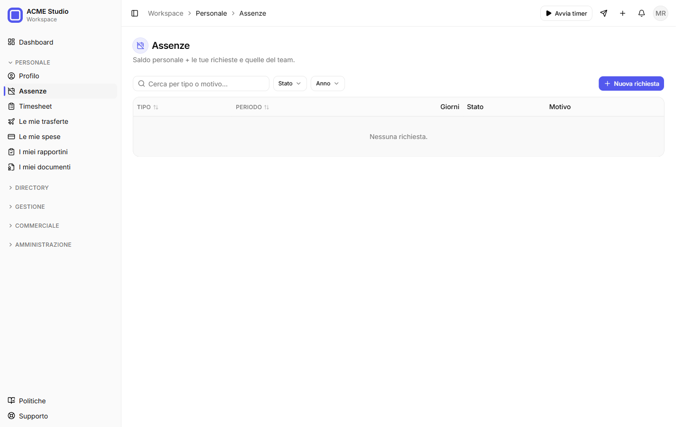Open the Anno filter dropdown

coord(328,84)
